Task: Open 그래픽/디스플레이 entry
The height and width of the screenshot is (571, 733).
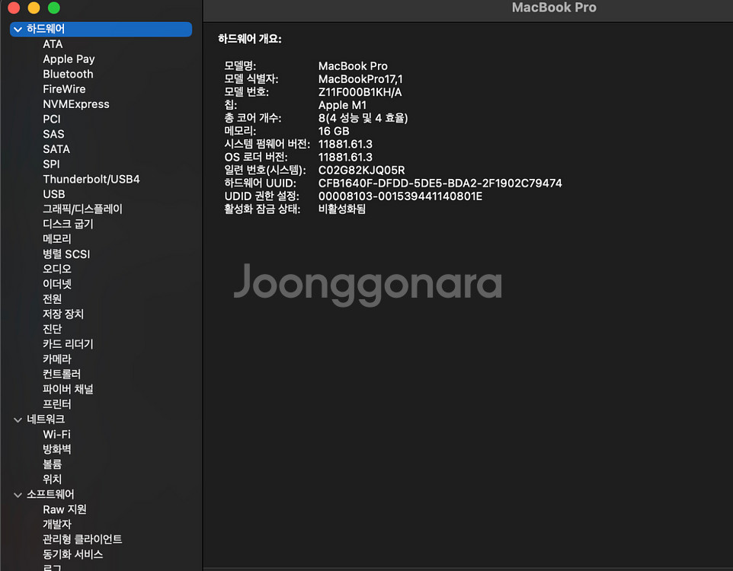Action: click(x=82, y=209)
